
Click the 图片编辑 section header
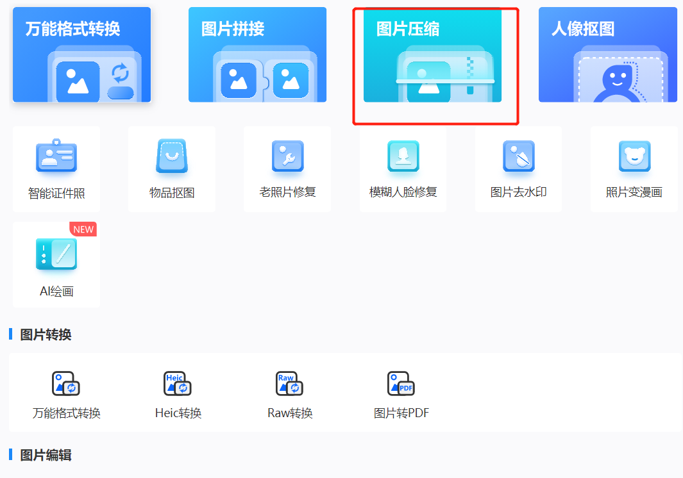tap(31, 455)
